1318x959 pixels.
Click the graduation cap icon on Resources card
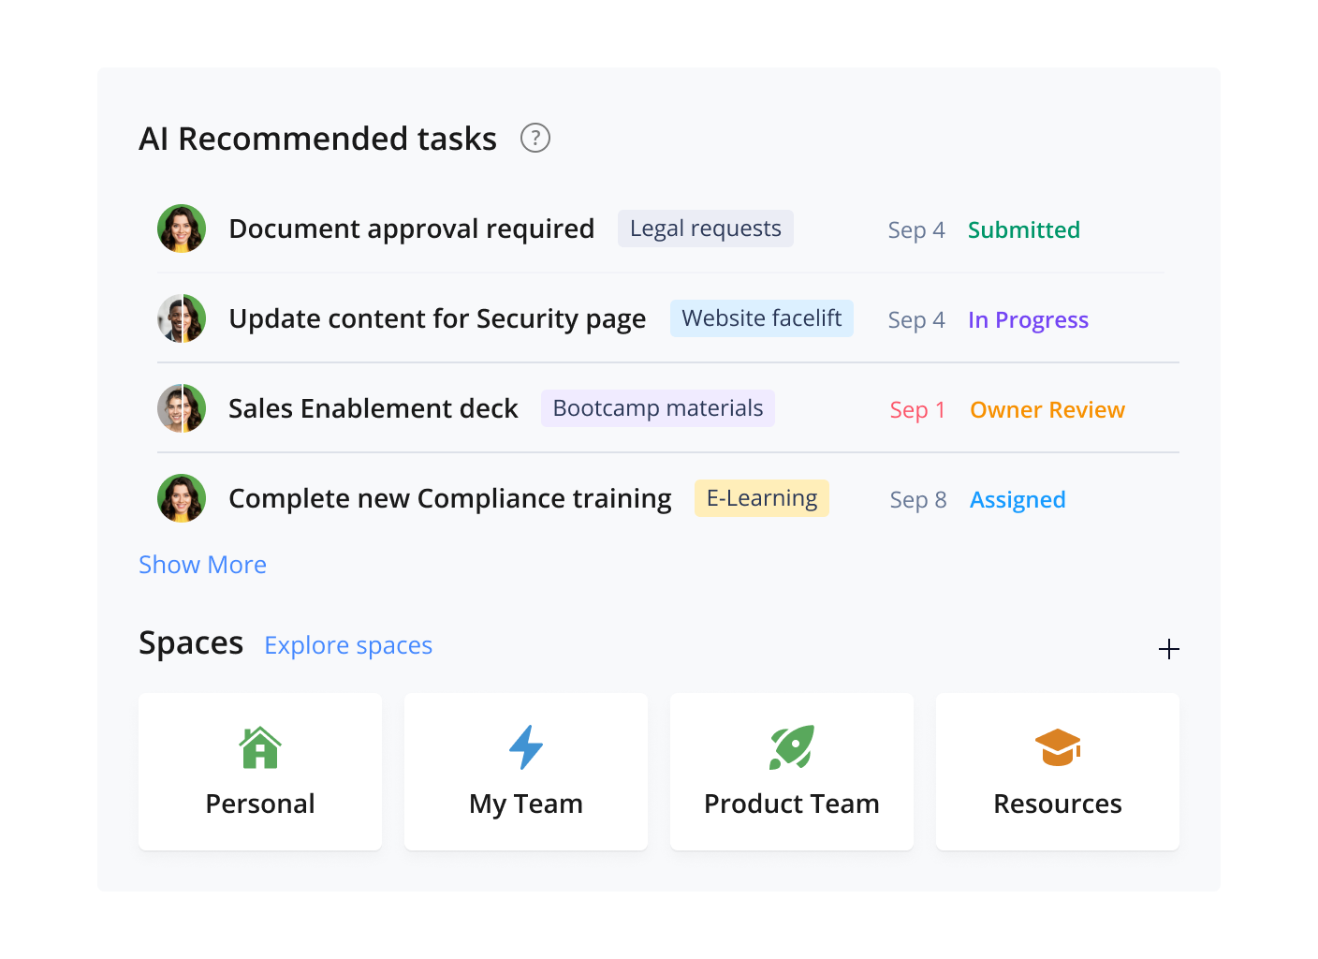pos(1057,747)
